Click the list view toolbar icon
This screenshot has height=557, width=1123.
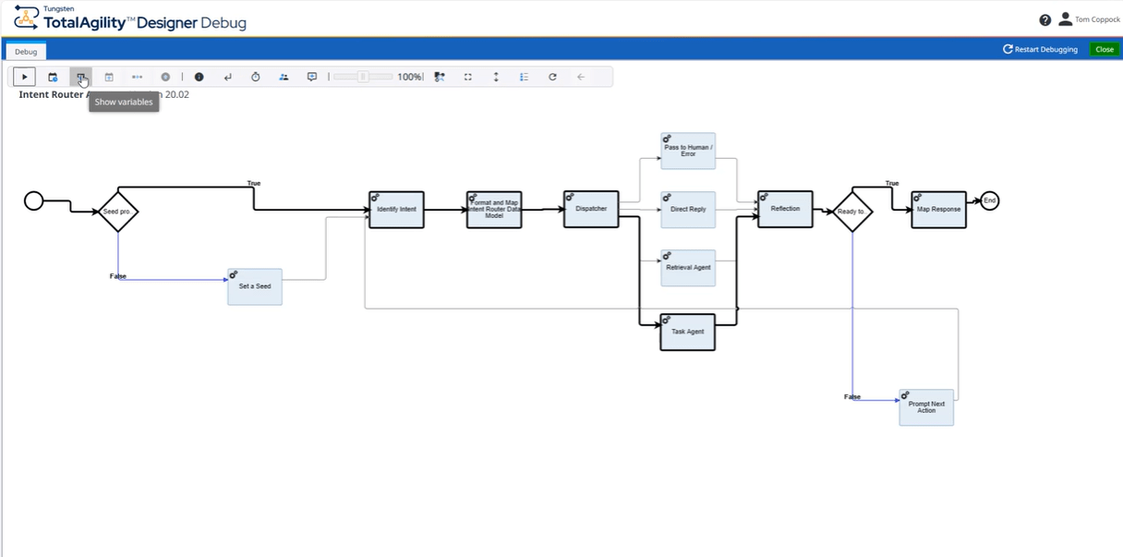[x=525, y=77]
